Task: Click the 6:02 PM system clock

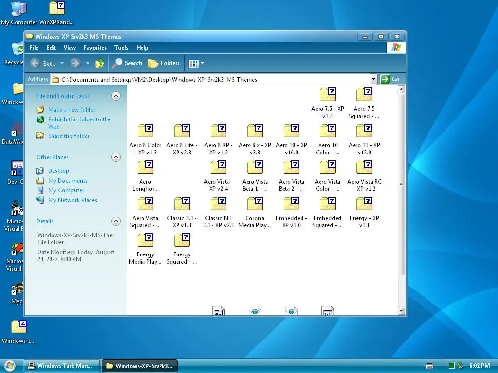Action: [480, 366]
